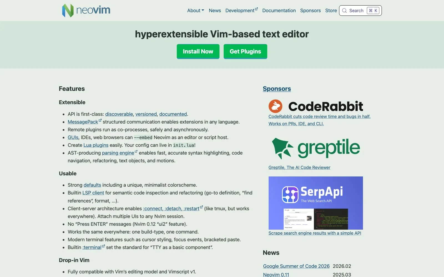Open the Lua plugins link
Viewport: 444px width, 277px height.
pyautogui.click(x=96, y=145)
